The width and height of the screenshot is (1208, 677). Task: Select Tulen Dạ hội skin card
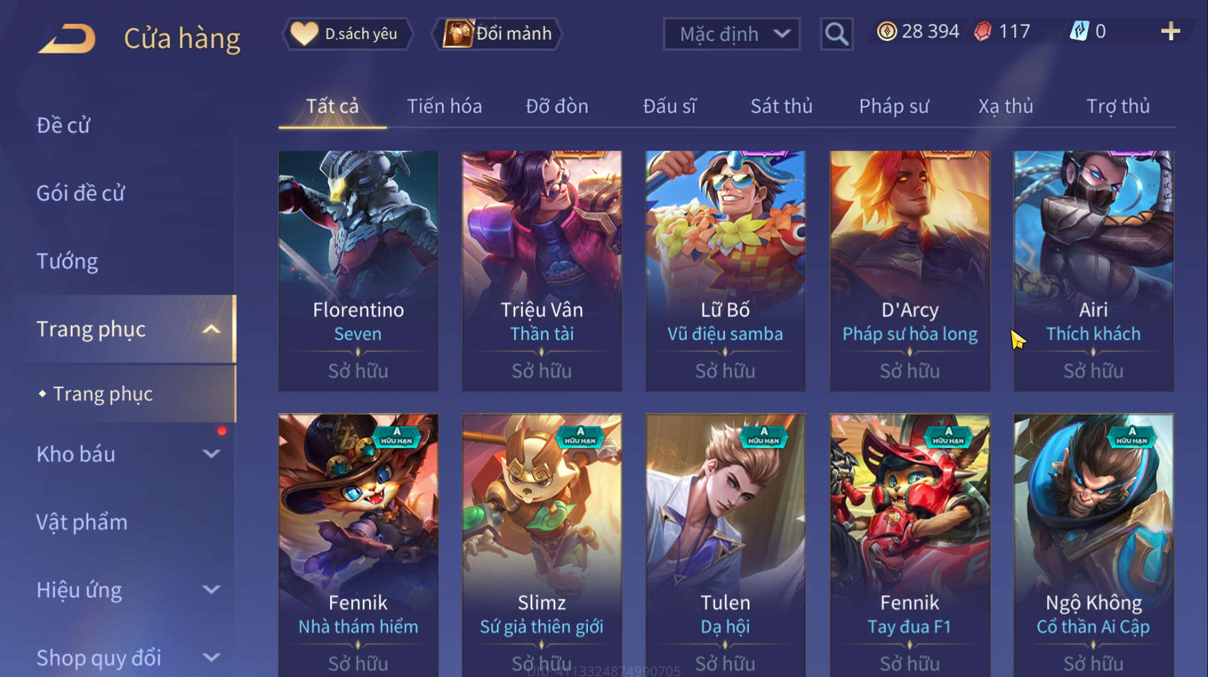tap(725, 545)
